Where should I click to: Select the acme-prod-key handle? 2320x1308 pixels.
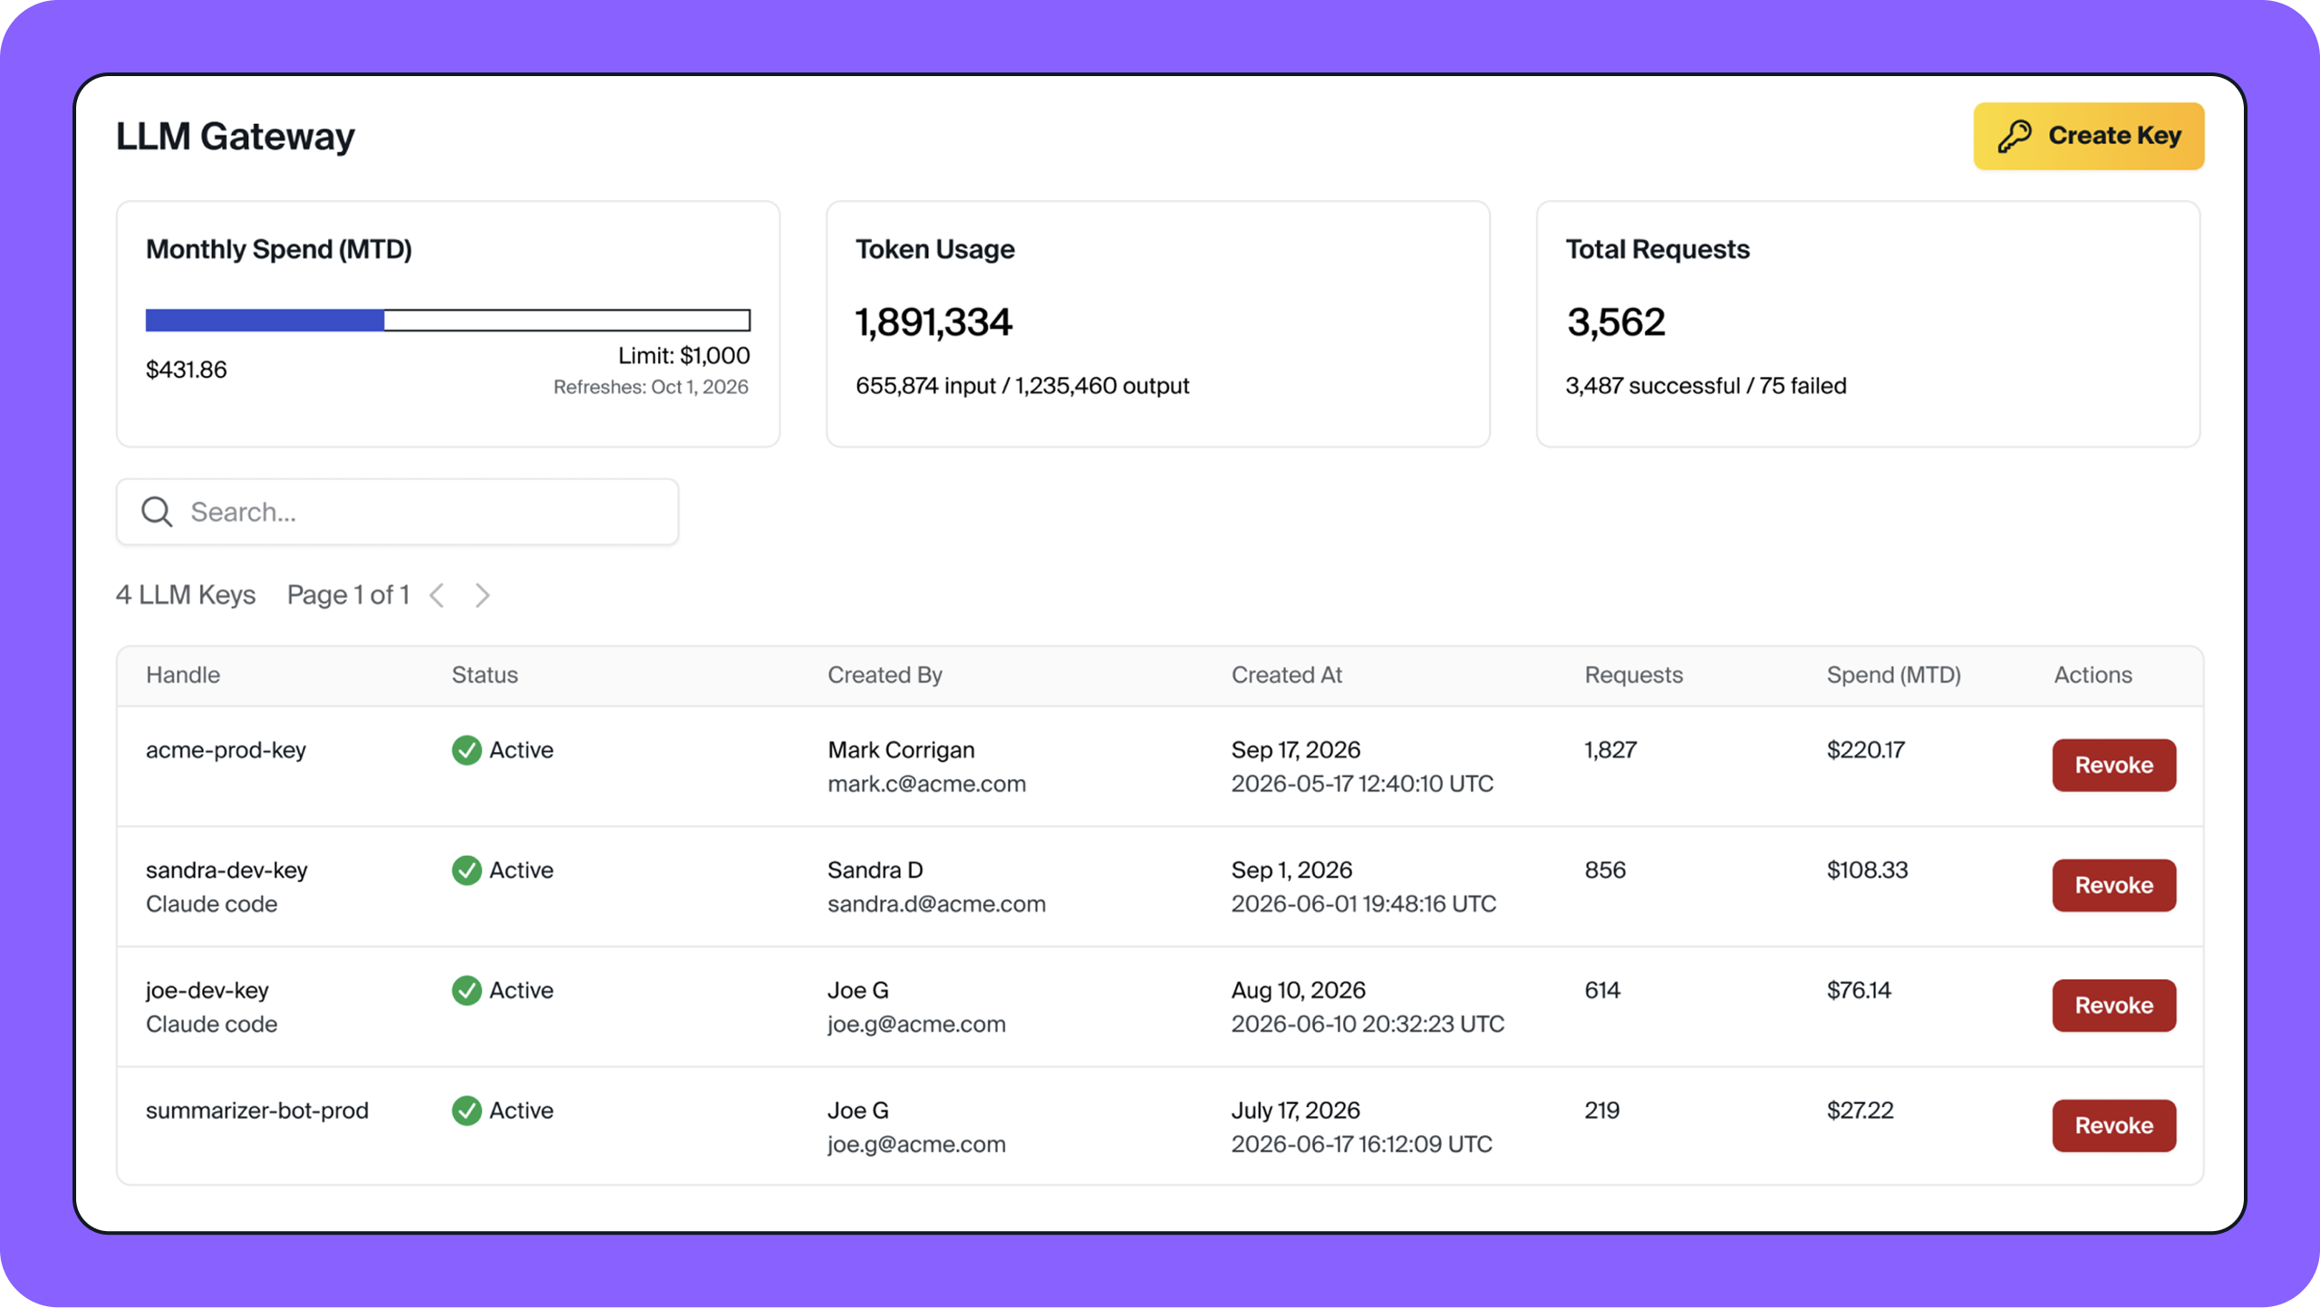226,750
